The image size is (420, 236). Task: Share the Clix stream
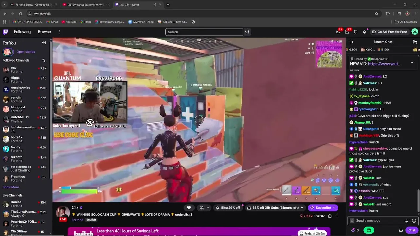point(330,216)
